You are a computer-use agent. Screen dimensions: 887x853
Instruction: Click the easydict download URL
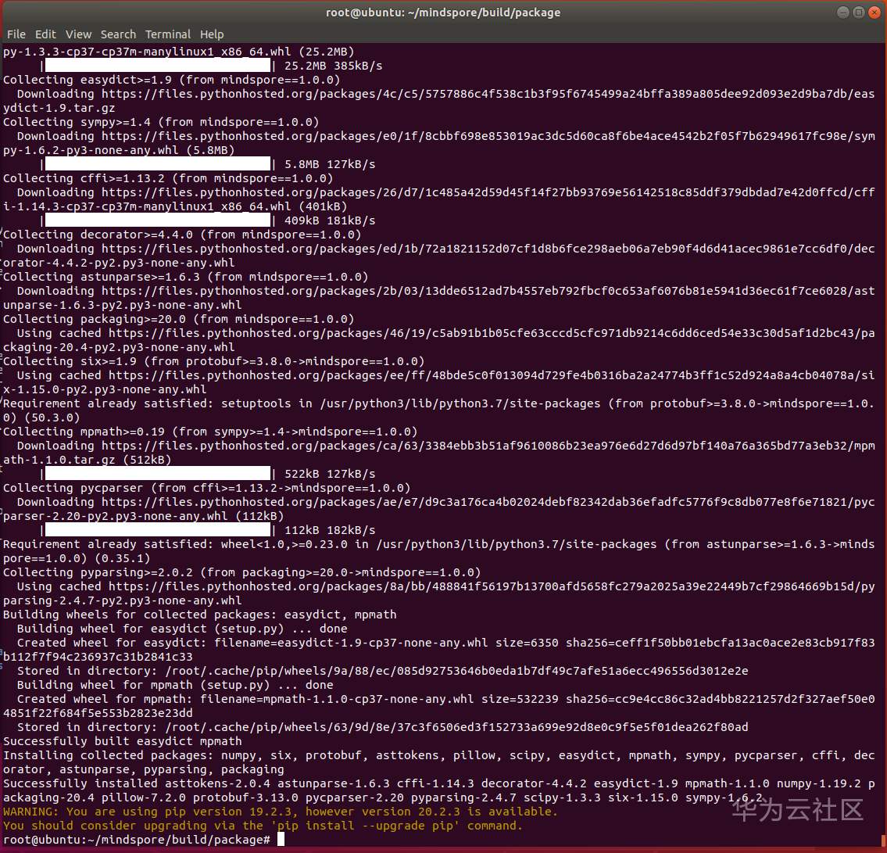click(438, 101)
